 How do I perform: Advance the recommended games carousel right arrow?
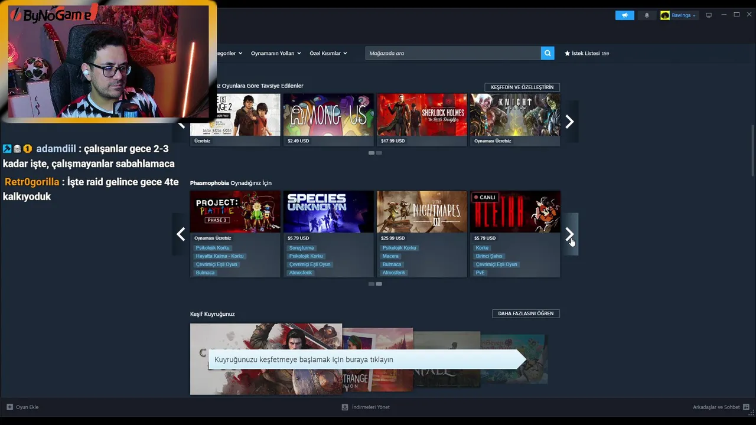click(569, 122)
